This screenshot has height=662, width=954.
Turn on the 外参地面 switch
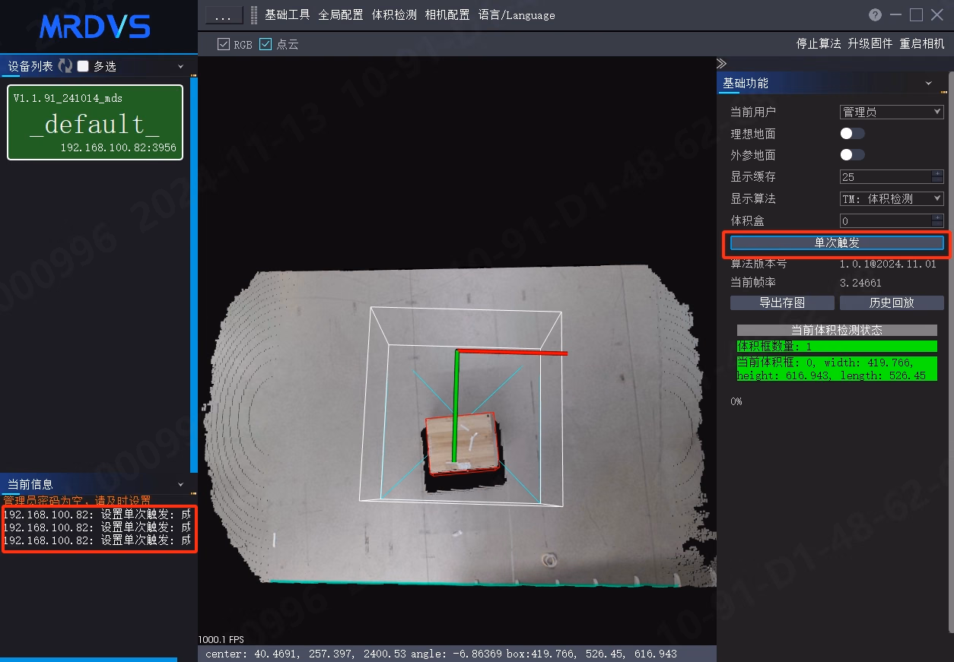point(852,155)
